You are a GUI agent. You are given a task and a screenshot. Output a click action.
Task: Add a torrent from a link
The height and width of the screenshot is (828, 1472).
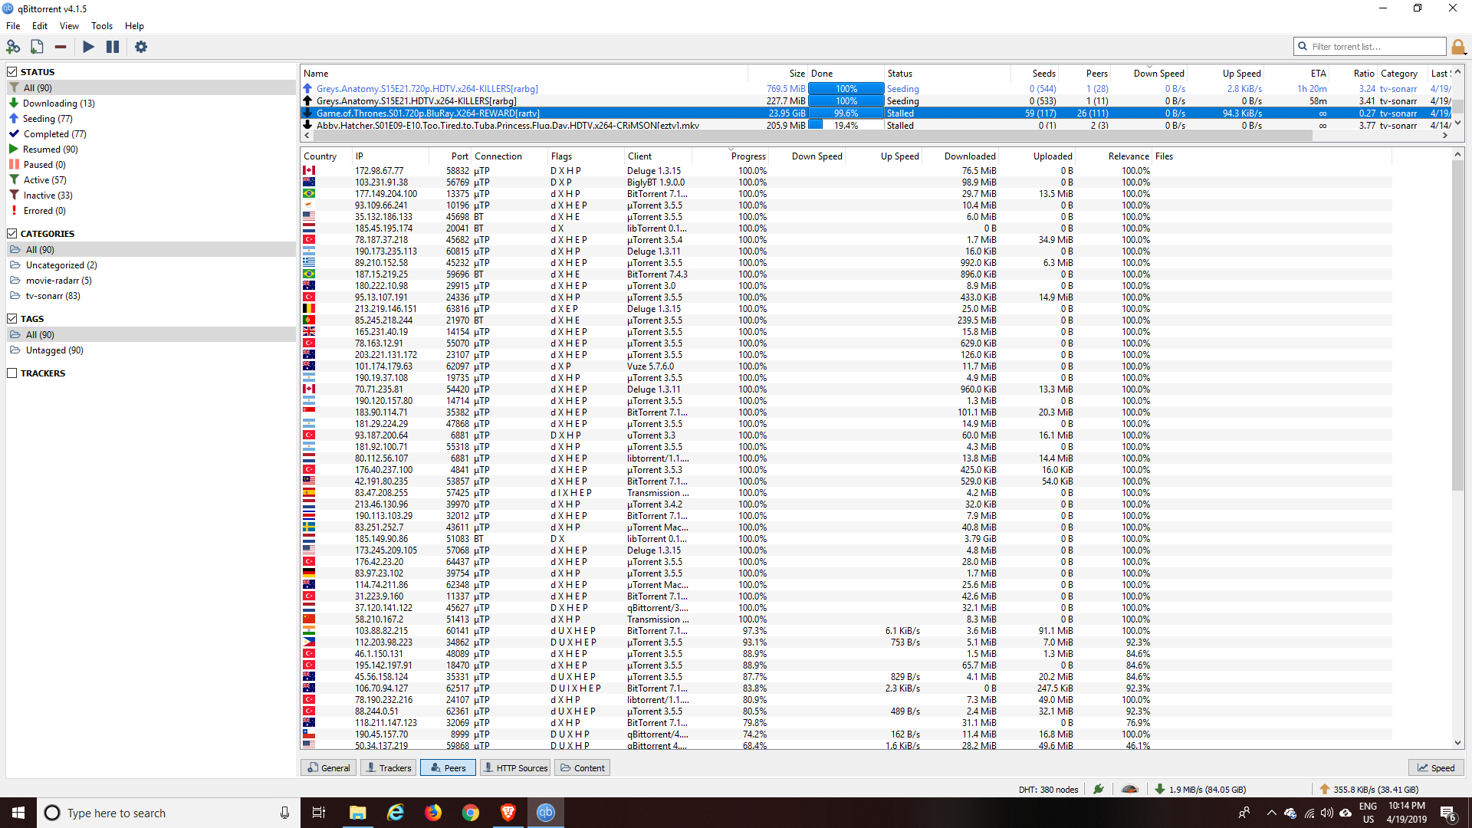coord(14,47)
